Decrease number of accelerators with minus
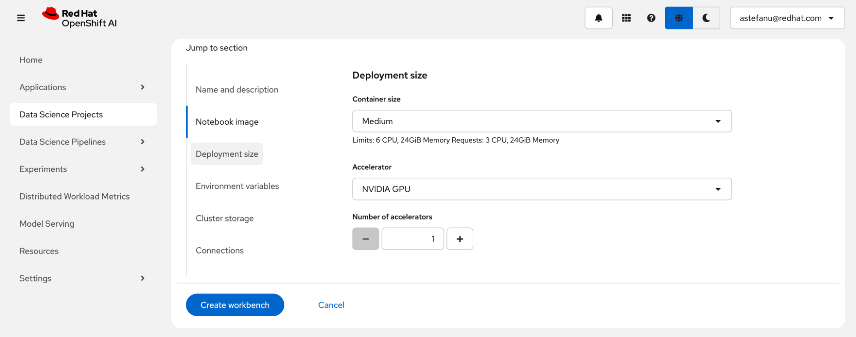 (x=365, y=239)
